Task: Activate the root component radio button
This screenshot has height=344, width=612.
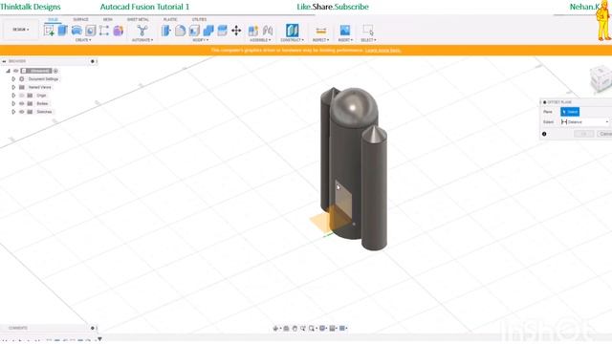Action: click(55, 71)
